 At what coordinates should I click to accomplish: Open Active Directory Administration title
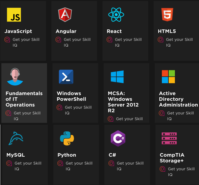[178, 99]
